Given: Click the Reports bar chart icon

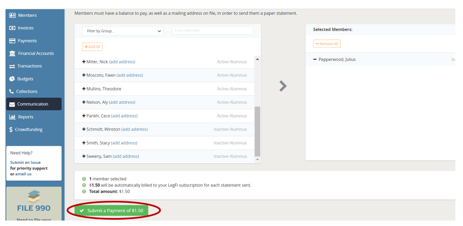Looking at the screenshot, I should [x=12, y=117].
